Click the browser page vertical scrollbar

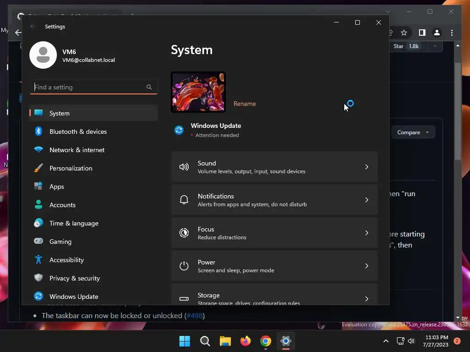[458, 111]
